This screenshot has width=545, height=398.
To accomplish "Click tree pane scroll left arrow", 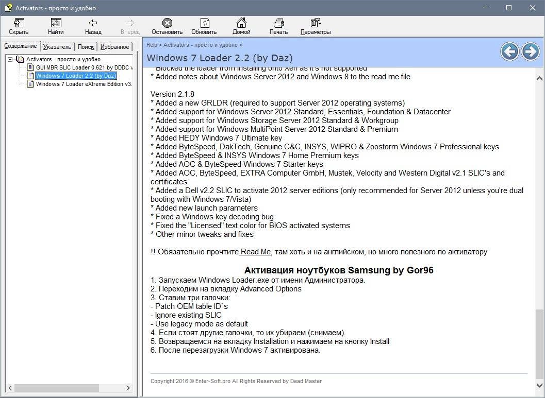I will (10, 388).
